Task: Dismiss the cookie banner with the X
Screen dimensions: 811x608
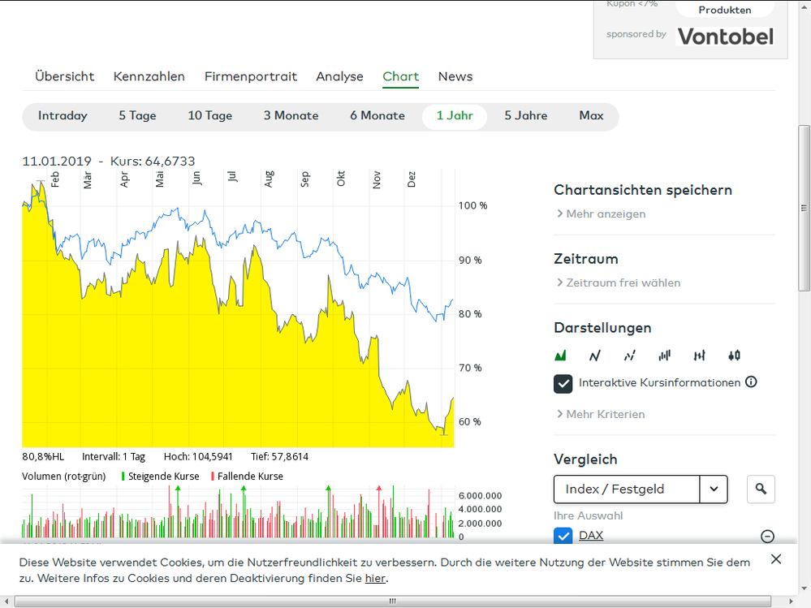Action: [x=775, y=558]
